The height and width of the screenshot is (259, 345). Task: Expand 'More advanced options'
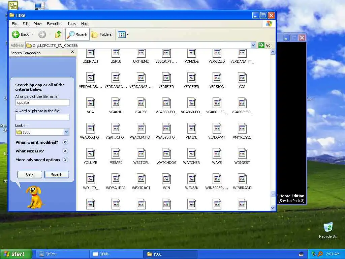click(x=65, y=160)
